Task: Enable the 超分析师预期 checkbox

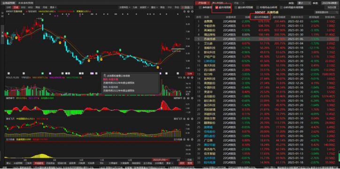Action: (x=236, y=7)
